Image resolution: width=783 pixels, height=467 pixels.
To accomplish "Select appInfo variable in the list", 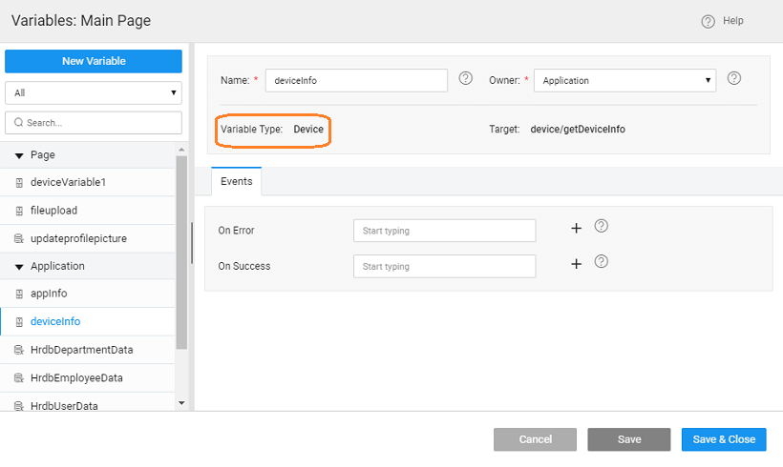I will click(x=49, y=294).
